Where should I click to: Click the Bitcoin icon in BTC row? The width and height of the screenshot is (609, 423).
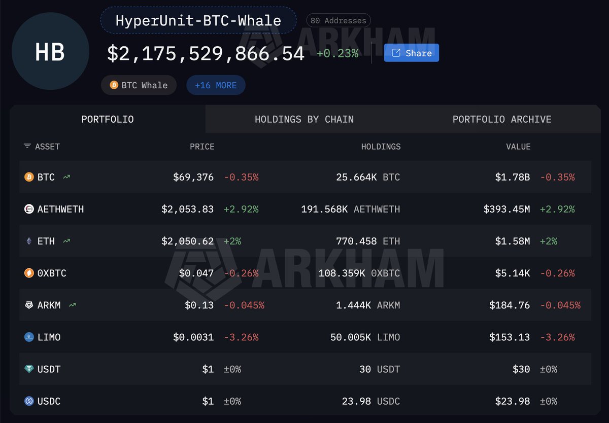click(x=29, y=177)
